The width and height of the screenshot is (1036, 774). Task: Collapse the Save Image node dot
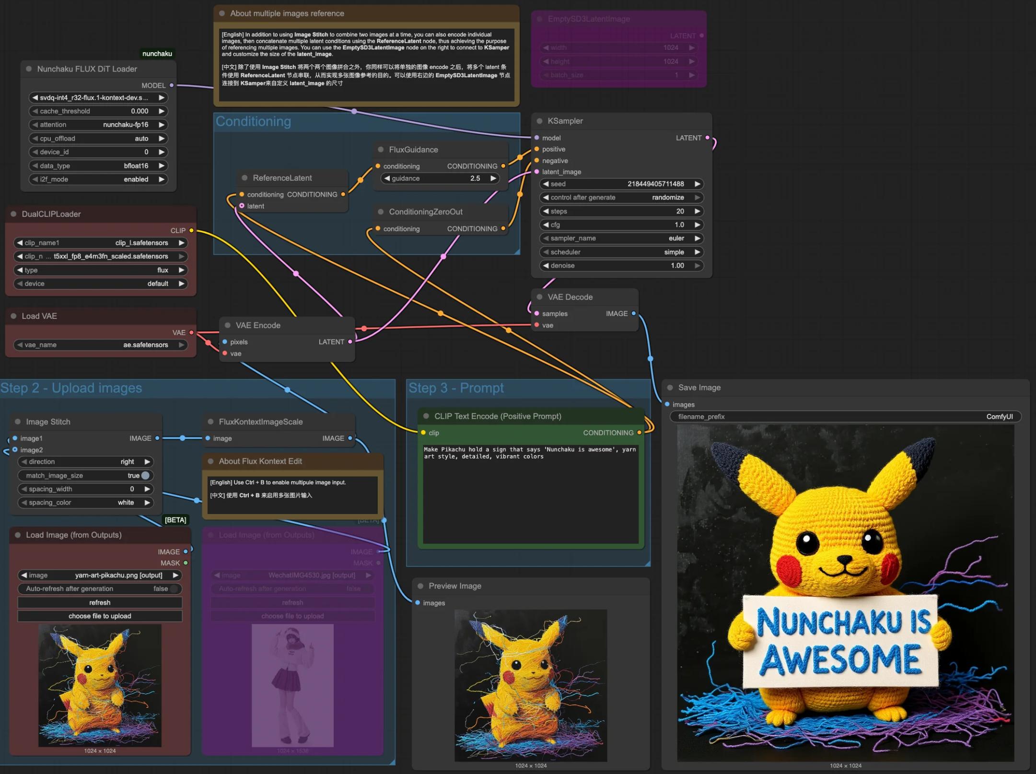point(670,387)
